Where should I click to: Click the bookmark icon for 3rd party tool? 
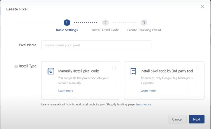tap(133, 71)
